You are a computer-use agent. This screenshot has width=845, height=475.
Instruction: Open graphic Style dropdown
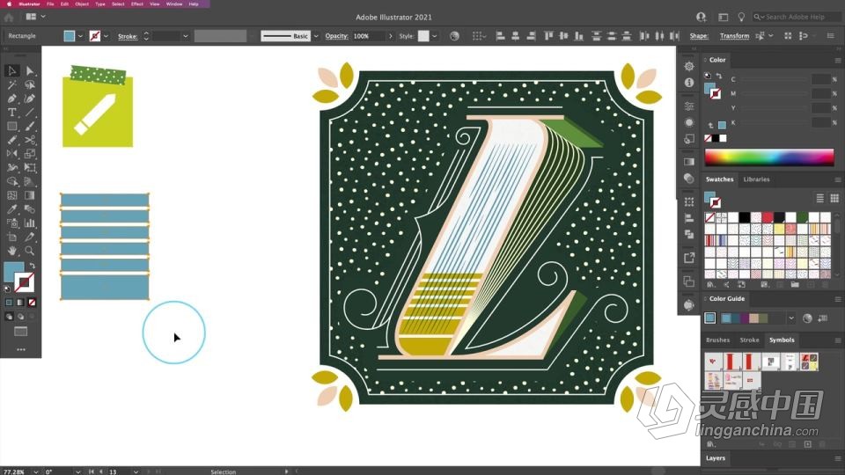pos(434,36)
